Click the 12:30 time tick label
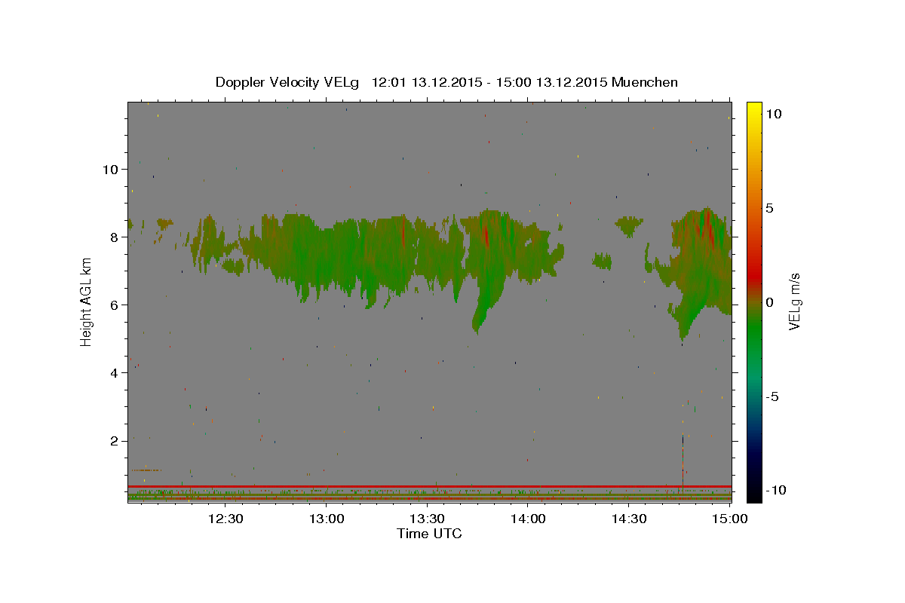Screen dimensions: 905x603 coord(225,519)
